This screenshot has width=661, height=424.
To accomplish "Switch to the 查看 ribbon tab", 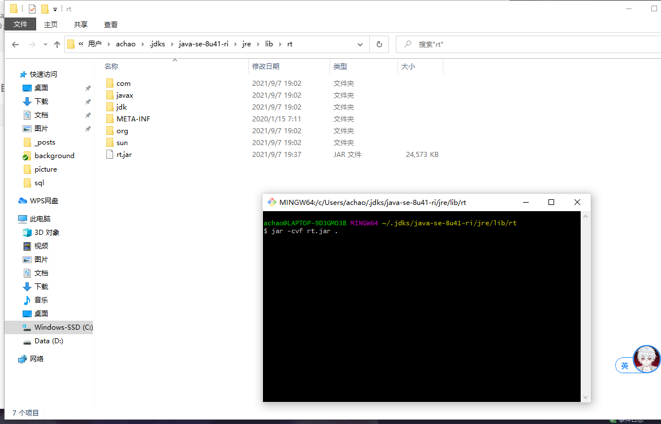I will pos(111,24).
